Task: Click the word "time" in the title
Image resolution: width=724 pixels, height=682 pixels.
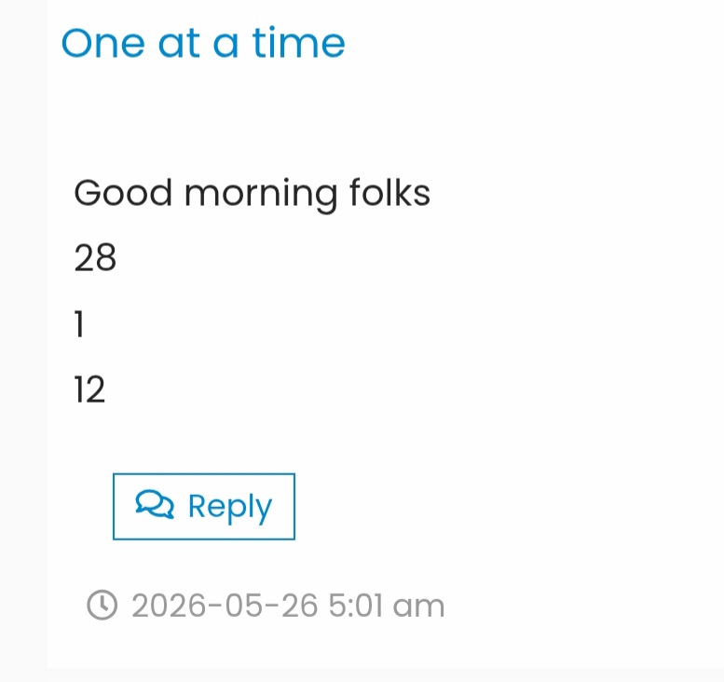Action: click(299, 43)
